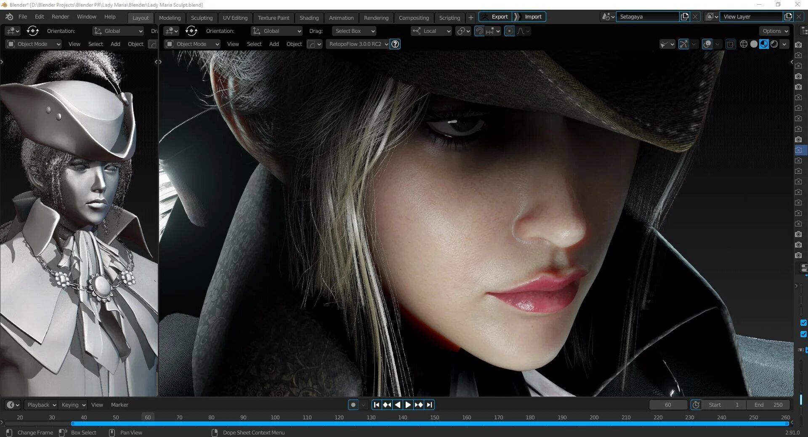Switch to Solid viewport shading
The width and height of the screenshot is (808, 437).
(x=754, y=44)
